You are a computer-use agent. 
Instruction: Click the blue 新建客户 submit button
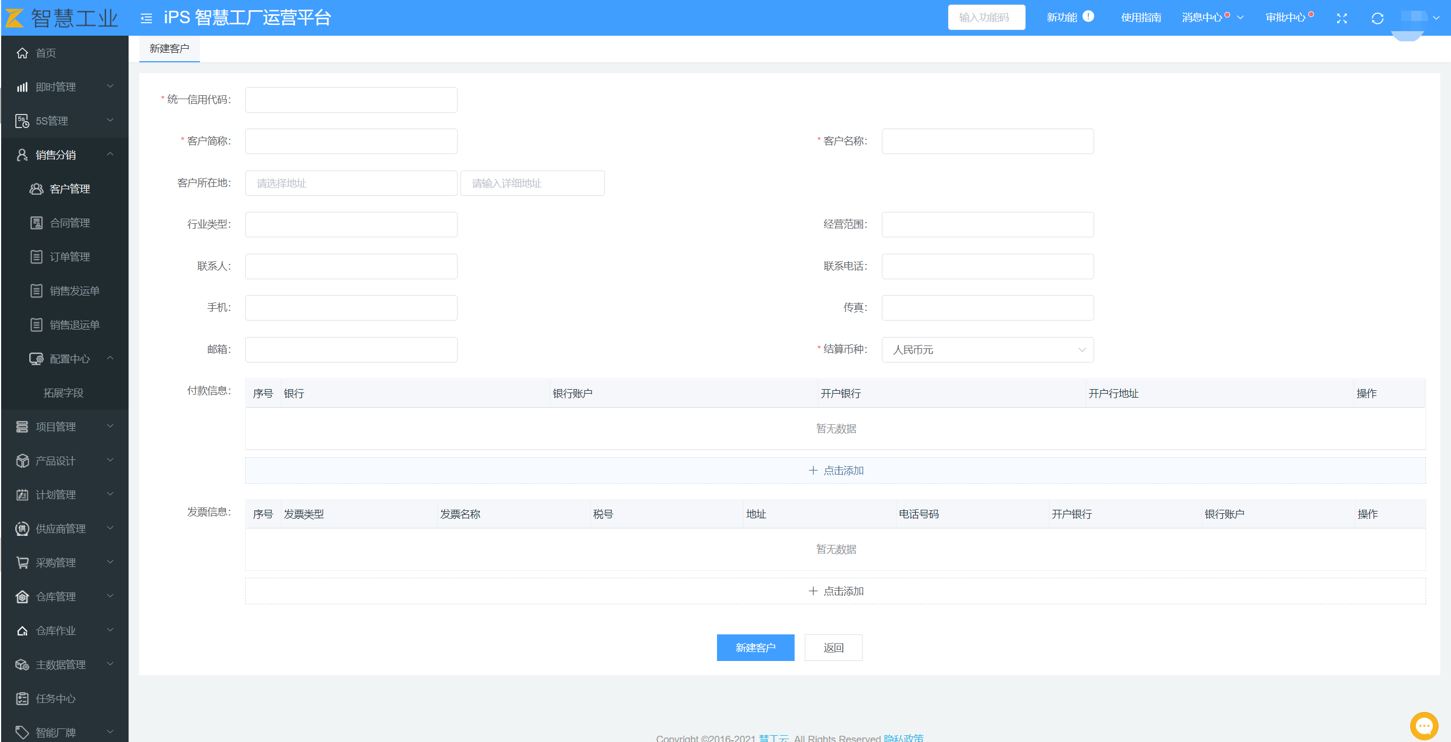(755, 647)
